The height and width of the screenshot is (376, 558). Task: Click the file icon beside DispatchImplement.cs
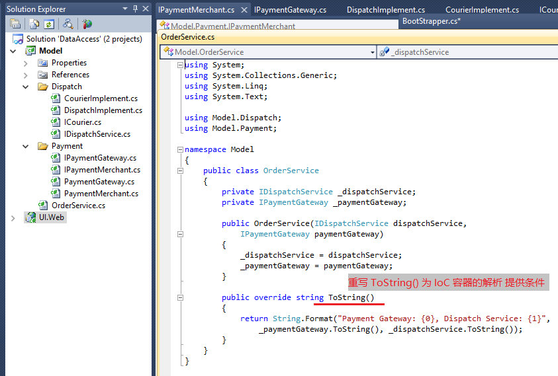[x=56, y=110]
